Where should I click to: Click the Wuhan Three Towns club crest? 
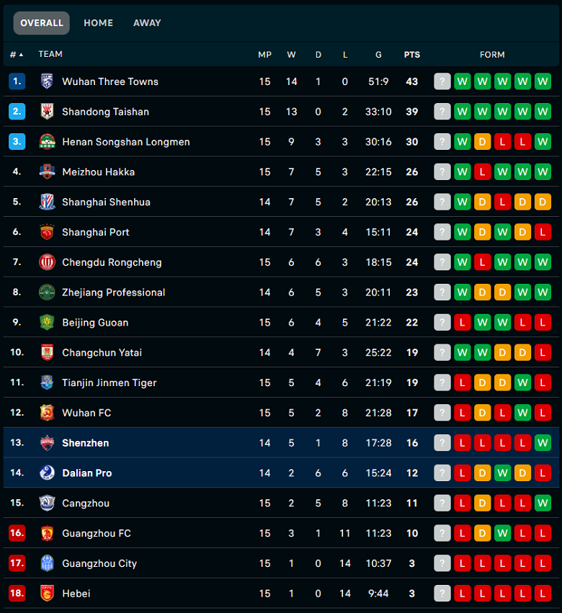pyautogui.click(x=47, y=81)
